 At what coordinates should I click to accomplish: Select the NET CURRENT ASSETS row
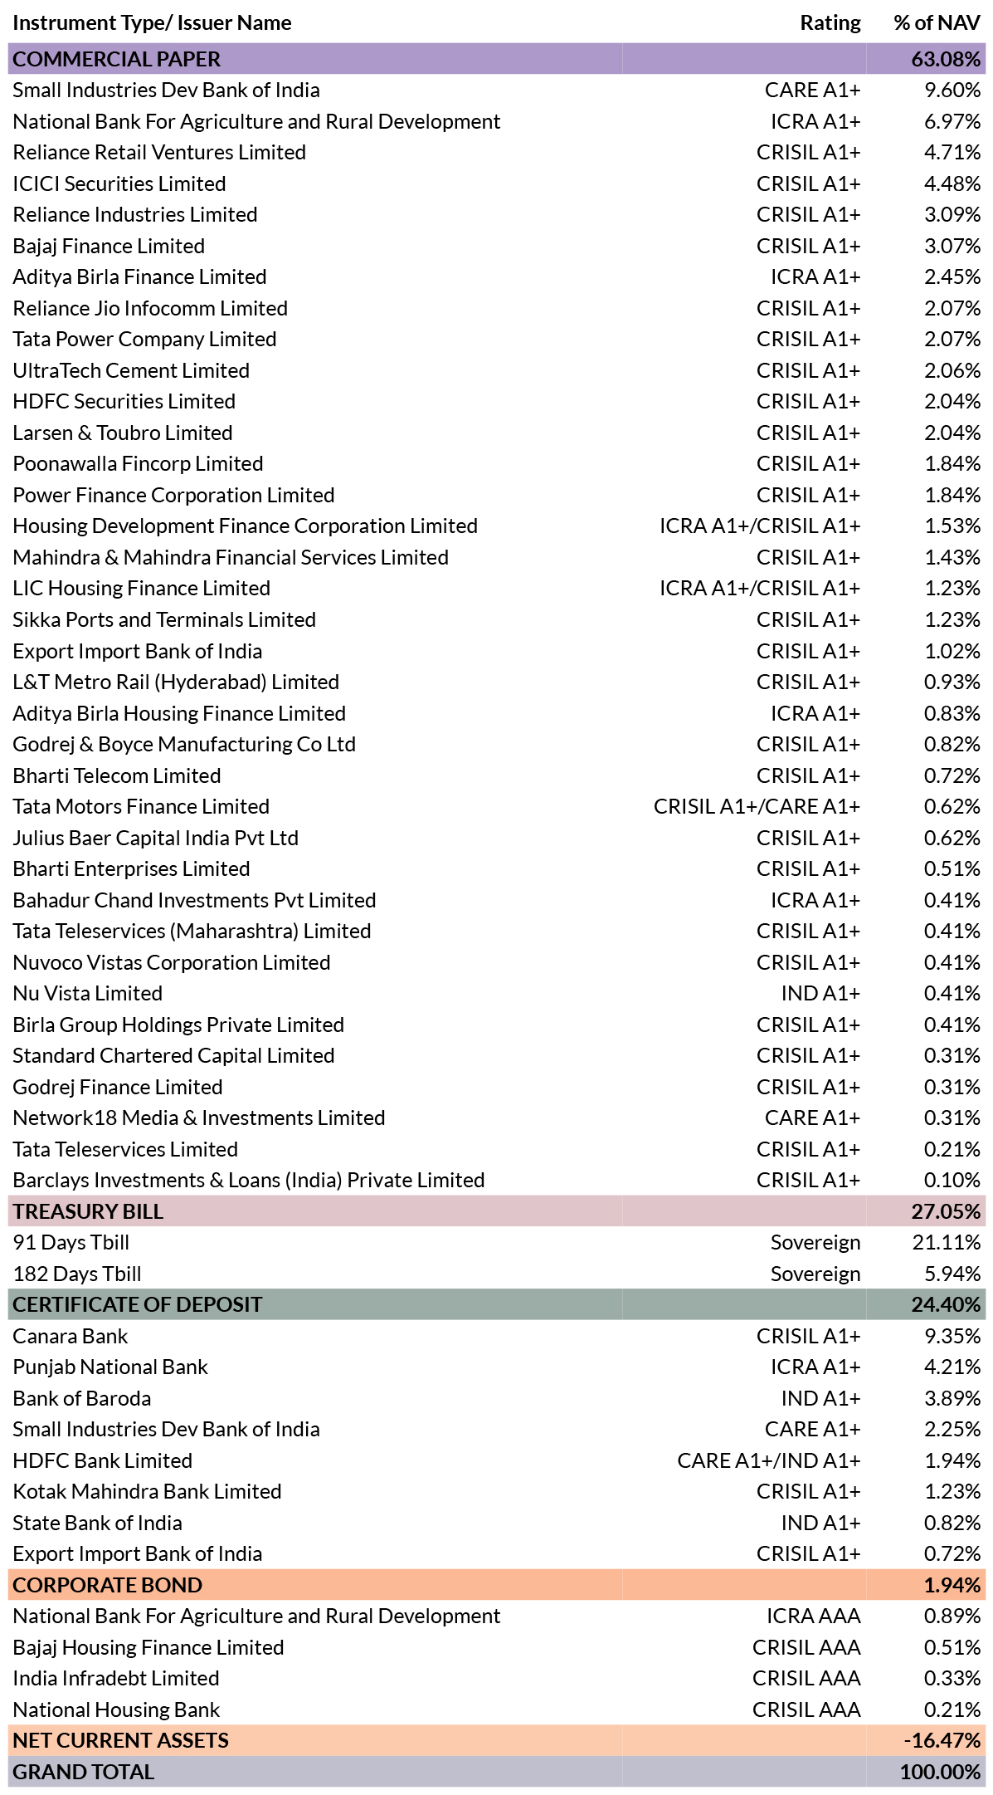[x=497, y=1740]
